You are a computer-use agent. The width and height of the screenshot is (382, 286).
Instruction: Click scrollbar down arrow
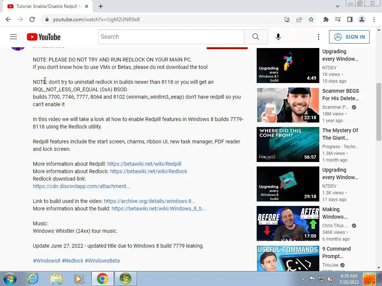click(379, 268)
